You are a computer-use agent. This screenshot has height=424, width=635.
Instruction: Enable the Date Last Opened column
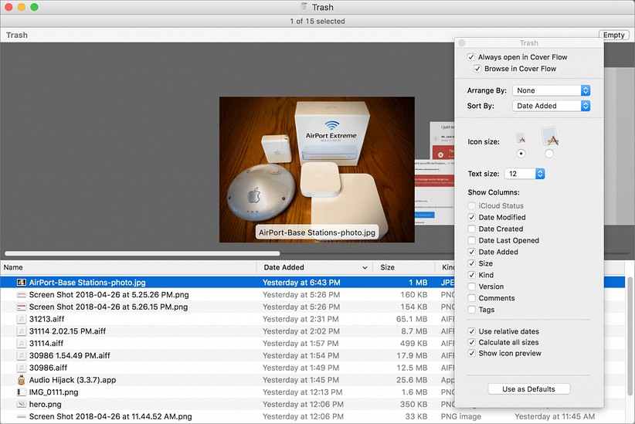click(x=471, y=240)
